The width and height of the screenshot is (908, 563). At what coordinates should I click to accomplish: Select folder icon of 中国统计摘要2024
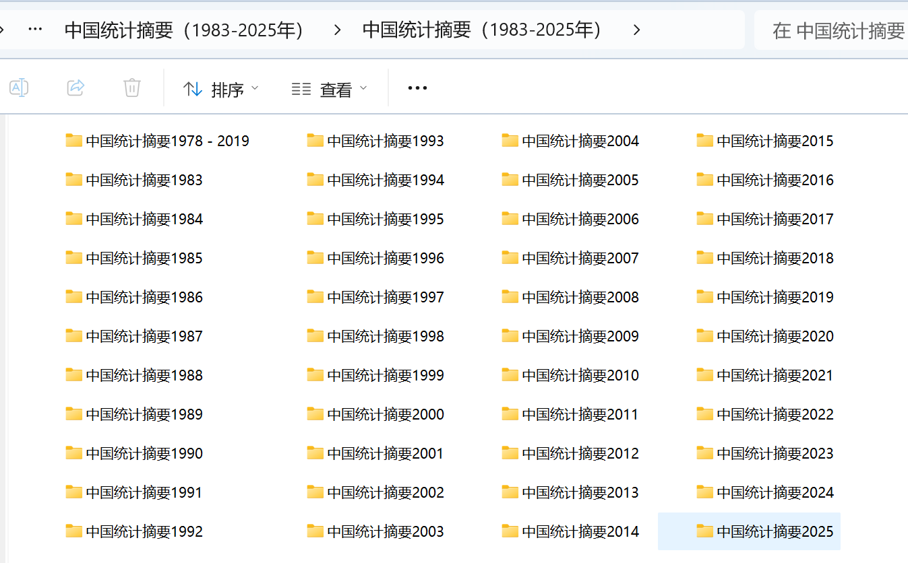coord(705,492)
